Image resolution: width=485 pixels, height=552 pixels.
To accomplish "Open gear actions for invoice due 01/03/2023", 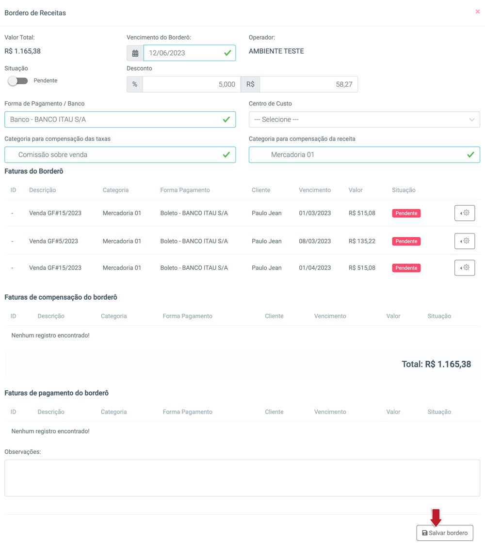I will coord(465,213).
